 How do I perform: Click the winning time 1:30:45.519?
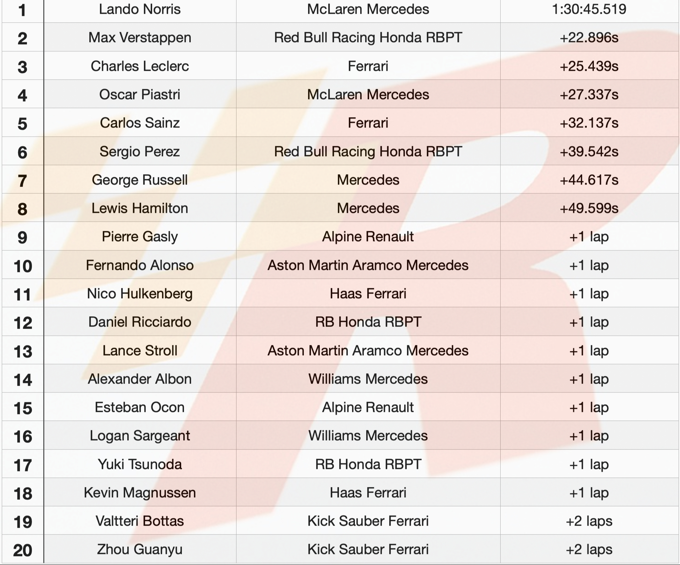pyautogui.click(x=589, y=9)
